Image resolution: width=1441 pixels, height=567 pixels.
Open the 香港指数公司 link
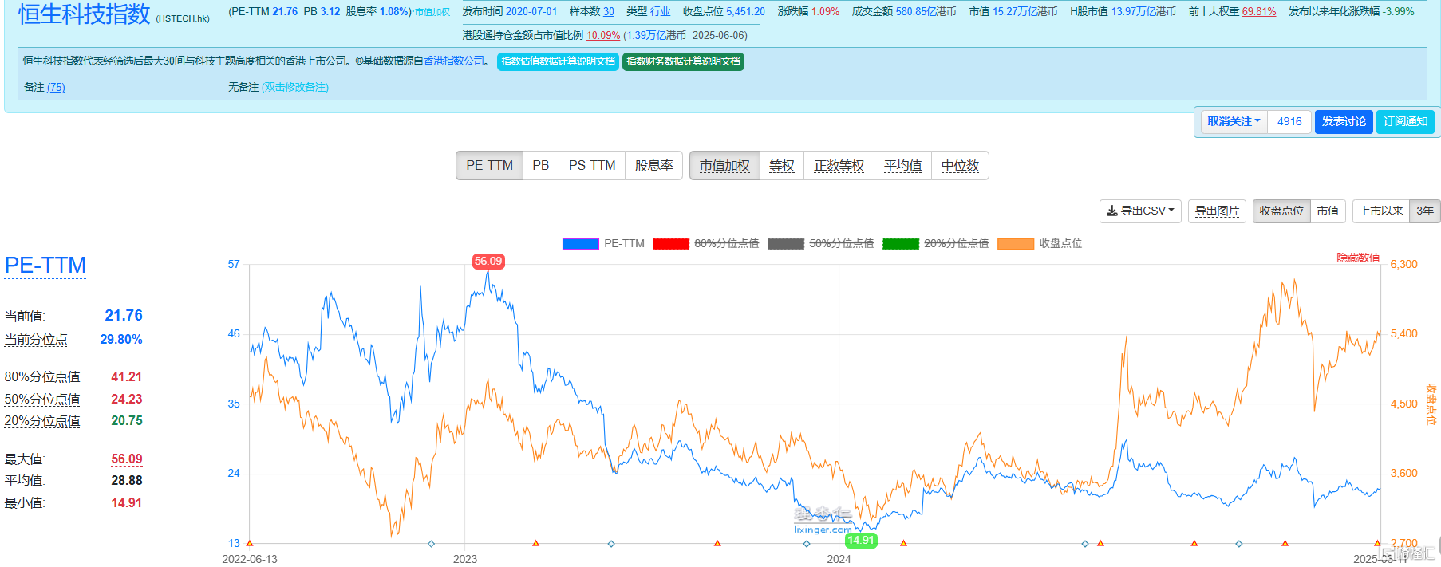453,61
